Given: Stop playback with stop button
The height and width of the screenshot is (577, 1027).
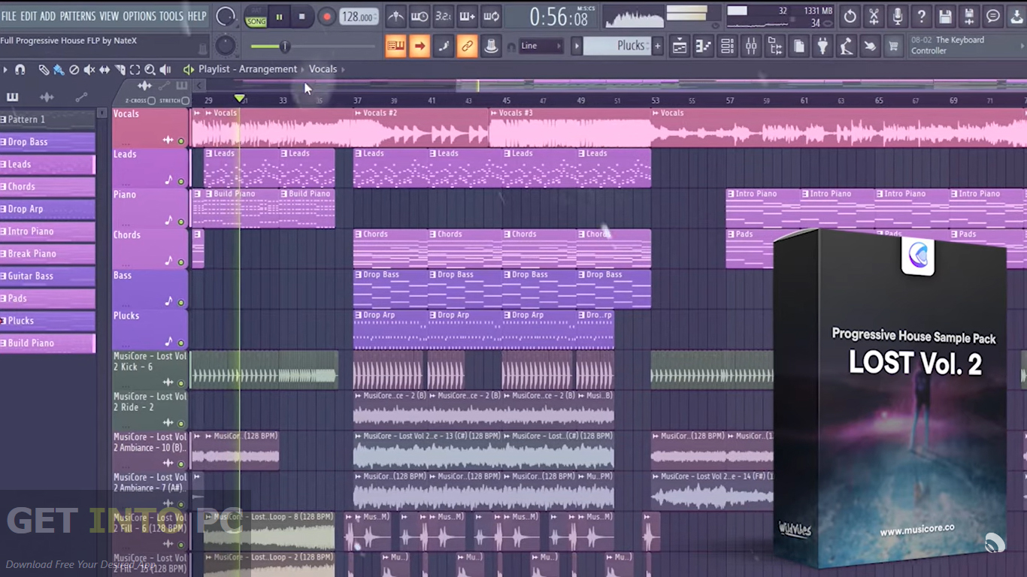Looking at the screenshot, I should point(302,17).
